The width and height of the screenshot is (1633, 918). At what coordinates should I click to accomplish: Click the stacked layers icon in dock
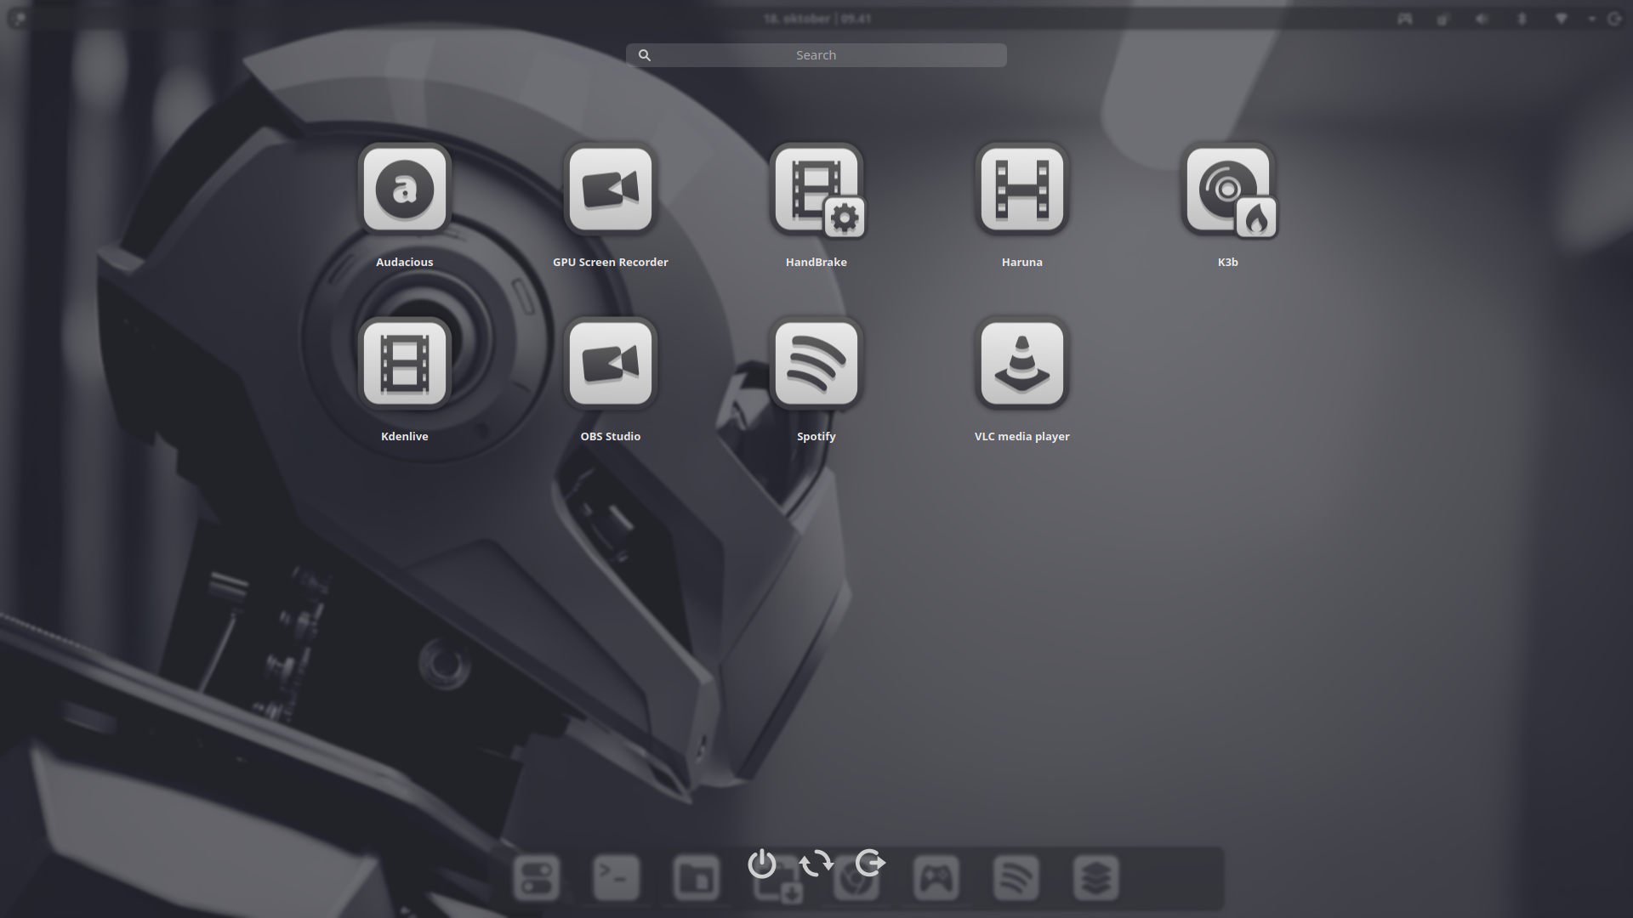coord(1096,877)
